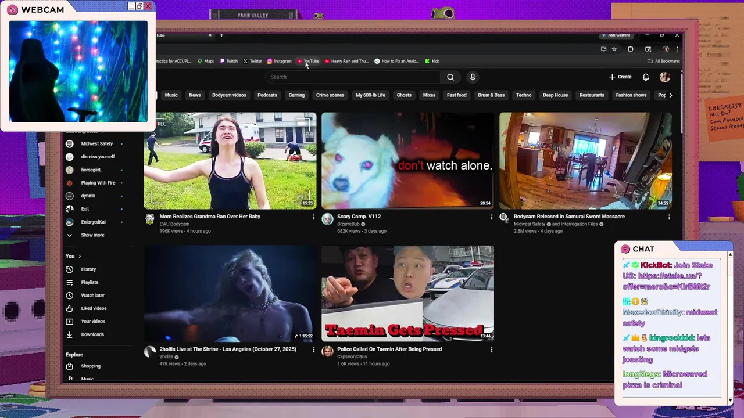Select the Drum & Bass chip
Image resolution: width=744 pixels, height=418 pixels.
[491, 95]
